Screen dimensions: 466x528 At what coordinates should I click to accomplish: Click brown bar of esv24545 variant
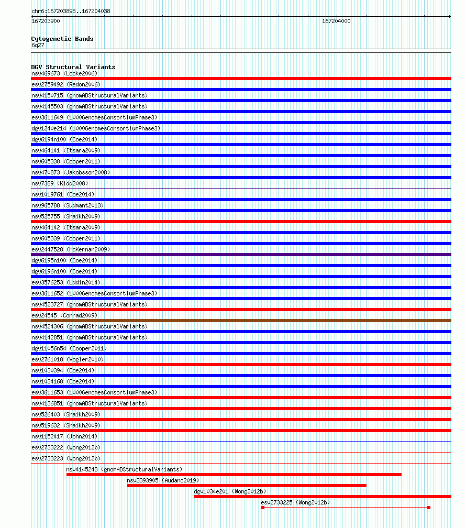coord(241,321)
